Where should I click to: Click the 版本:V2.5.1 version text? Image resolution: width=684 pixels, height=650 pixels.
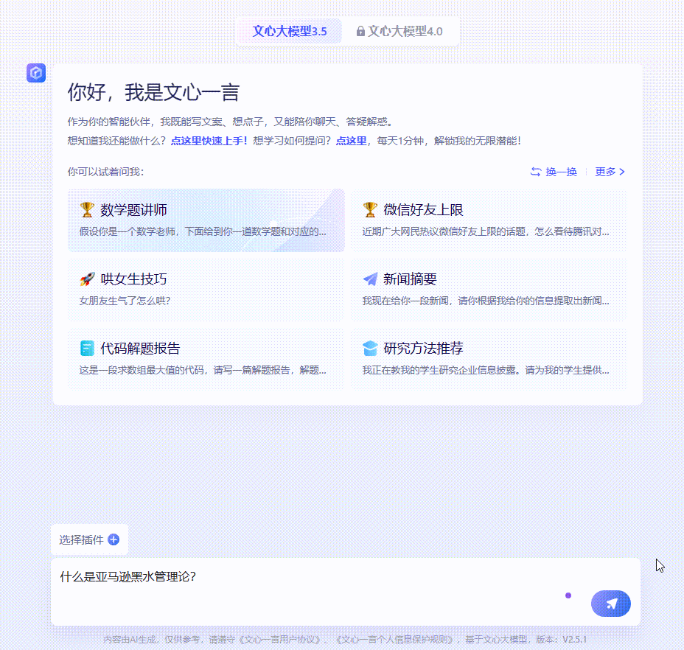point(561,640)
